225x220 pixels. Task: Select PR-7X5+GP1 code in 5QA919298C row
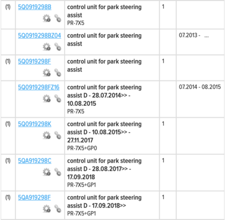(x=82, y=185)
